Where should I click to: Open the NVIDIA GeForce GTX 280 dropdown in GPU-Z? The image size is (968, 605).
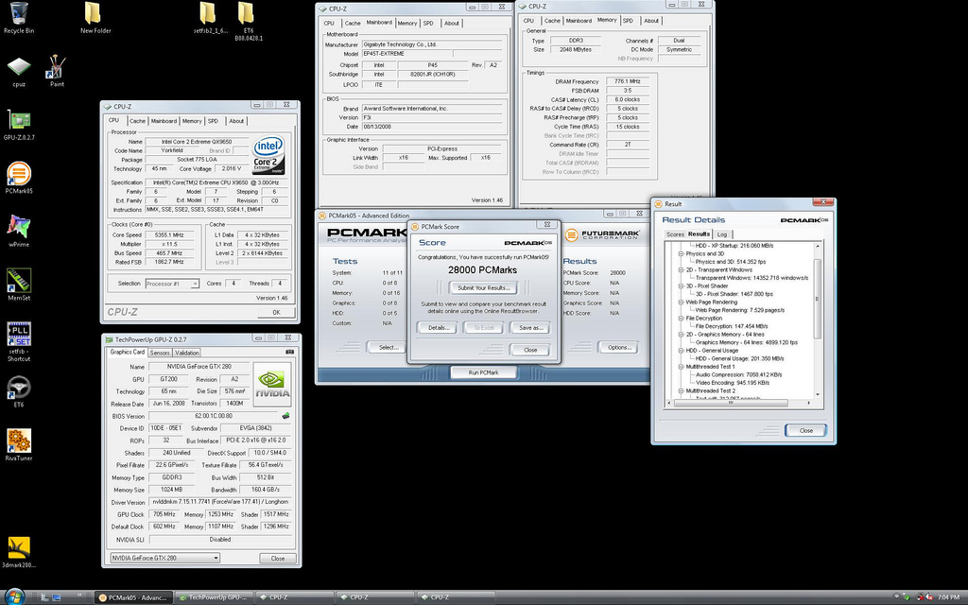(164, 558)
